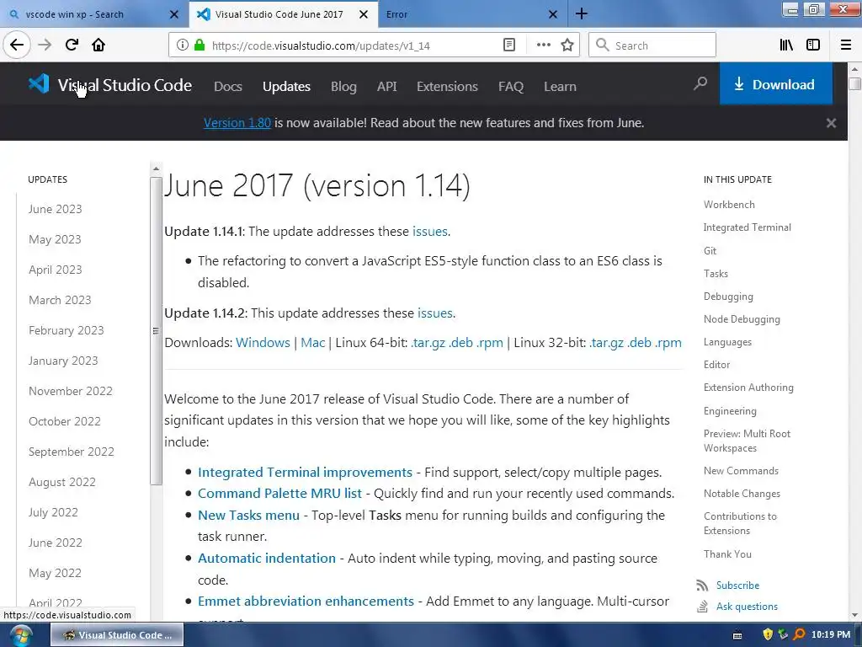Open the browser hamburger menu
Image resolution: width=862 pixels, height=647 pixels.
coord(846,45)
